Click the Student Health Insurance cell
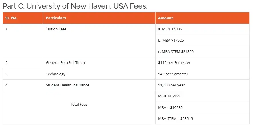The image size is (253, 125). pos(67,85)
